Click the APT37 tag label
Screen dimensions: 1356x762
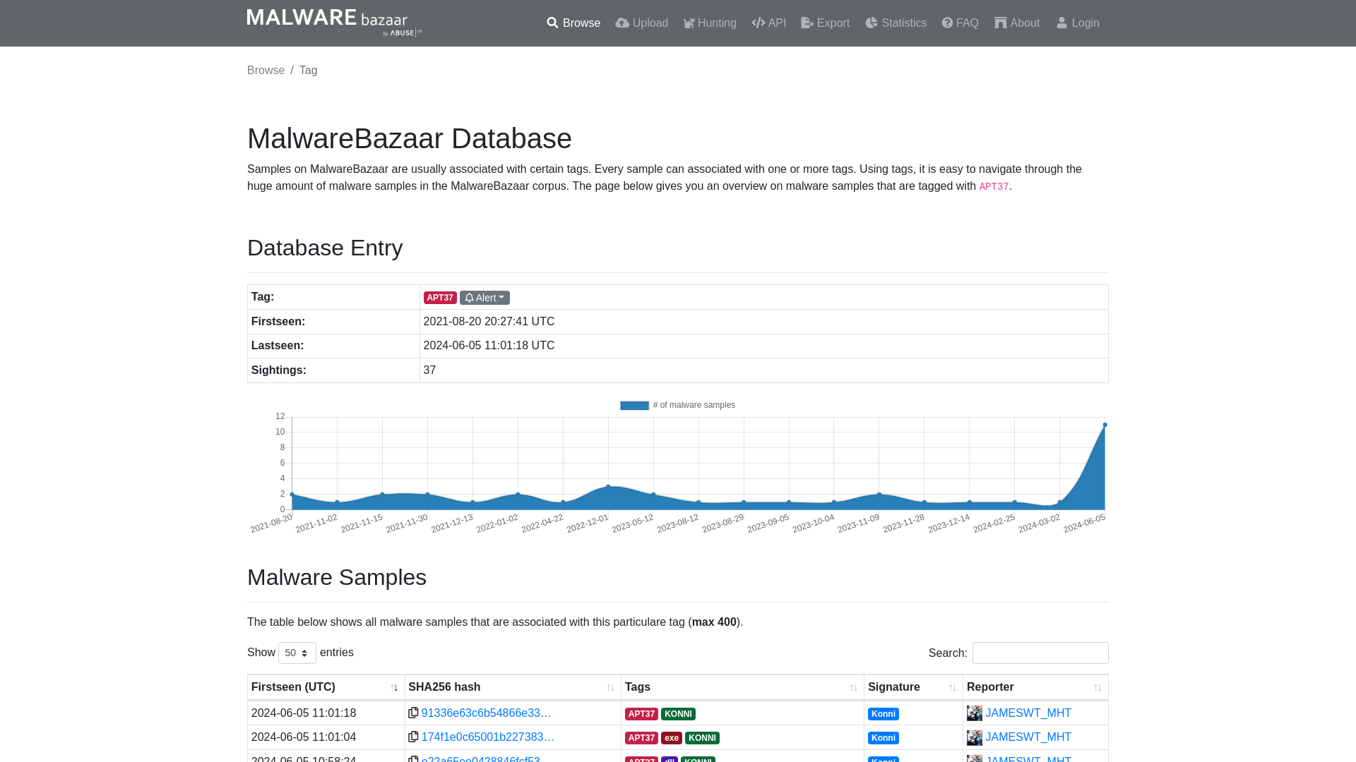click(441, 297)
